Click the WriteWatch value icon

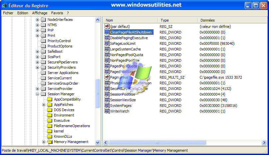(107, 111)
